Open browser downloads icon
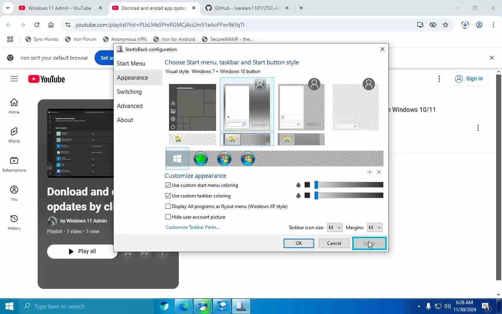Image resolution: width=502 pixels, height=314 pixels. pos(465,25)
